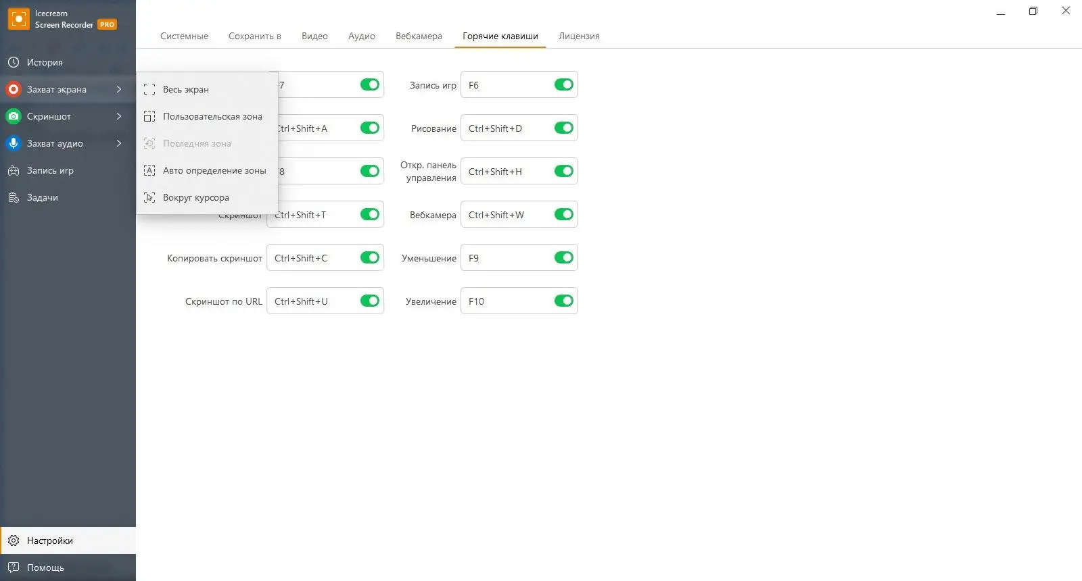Edit the Ctrl+Shift+D Рисование hotkey field

coord(519,128)
